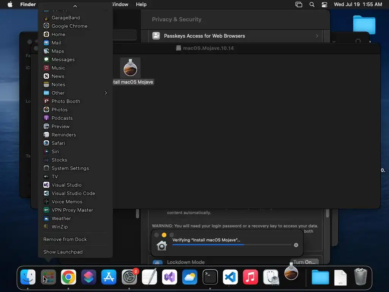Image resolution: width=389 pixels, height=292 pixels.
Task: Click the verification progress bar
Action: (x=232, y=245)
